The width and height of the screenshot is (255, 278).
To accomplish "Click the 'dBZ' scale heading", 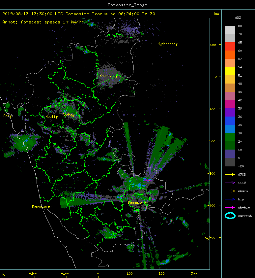I will 238,18.
